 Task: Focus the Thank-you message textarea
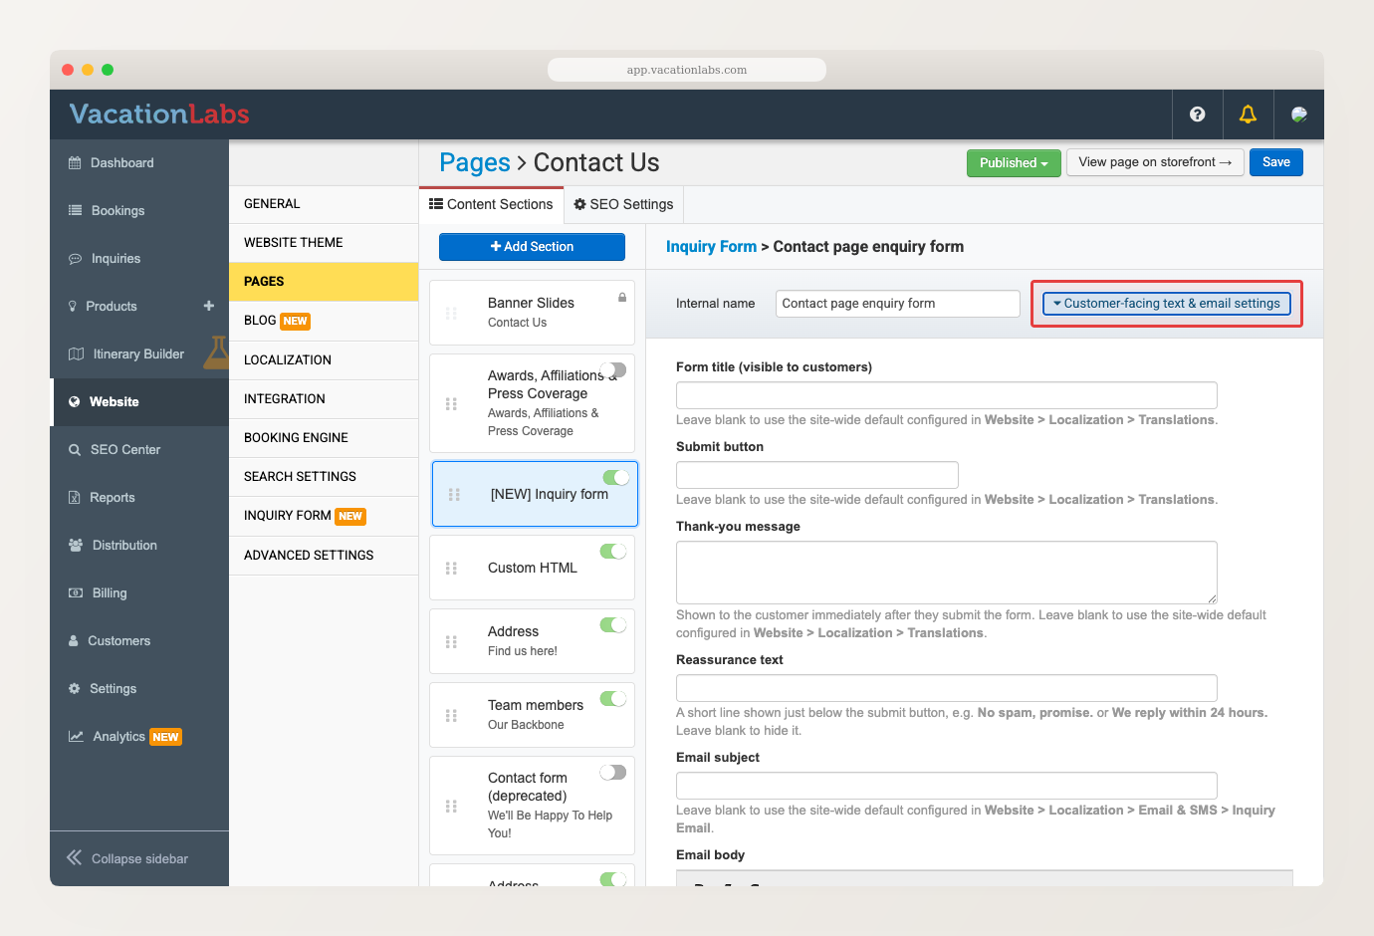[947, 573]
